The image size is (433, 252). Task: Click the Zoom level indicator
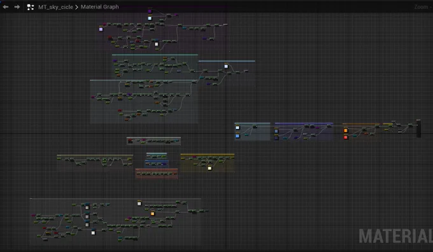[423, 7]
